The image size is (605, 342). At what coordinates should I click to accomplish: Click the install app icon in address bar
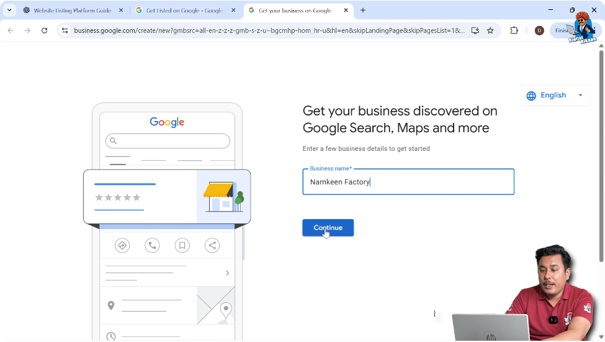point(475,30)
